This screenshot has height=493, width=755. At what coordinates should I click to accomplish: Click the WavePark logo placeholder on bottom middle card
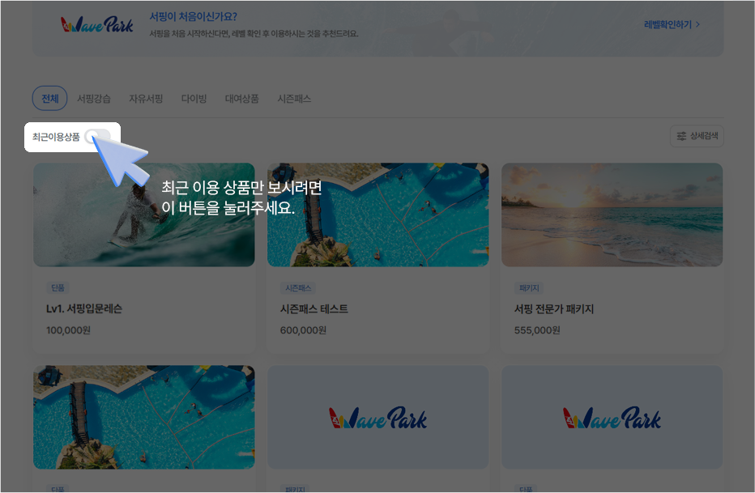[377, 417]
